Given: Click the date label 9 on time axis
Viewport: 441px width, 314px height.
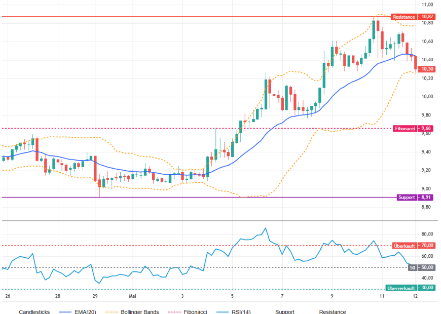Looking at the screenshot, I should 332,296.
